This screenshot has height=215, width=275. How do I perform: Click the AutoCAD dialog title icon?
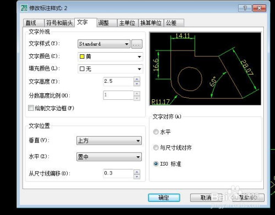[24, 8]
